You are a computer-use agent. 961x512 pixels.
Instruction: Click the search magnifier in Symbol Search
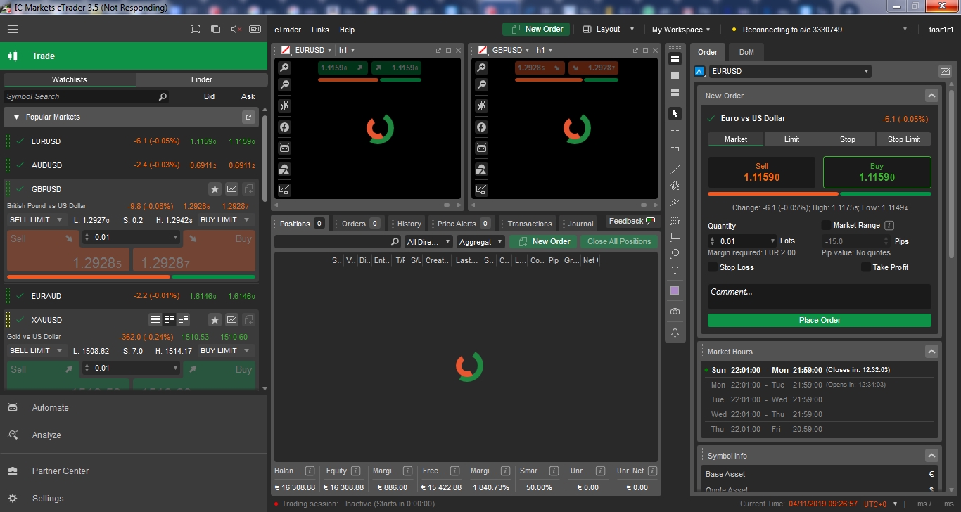click(163, 97)
